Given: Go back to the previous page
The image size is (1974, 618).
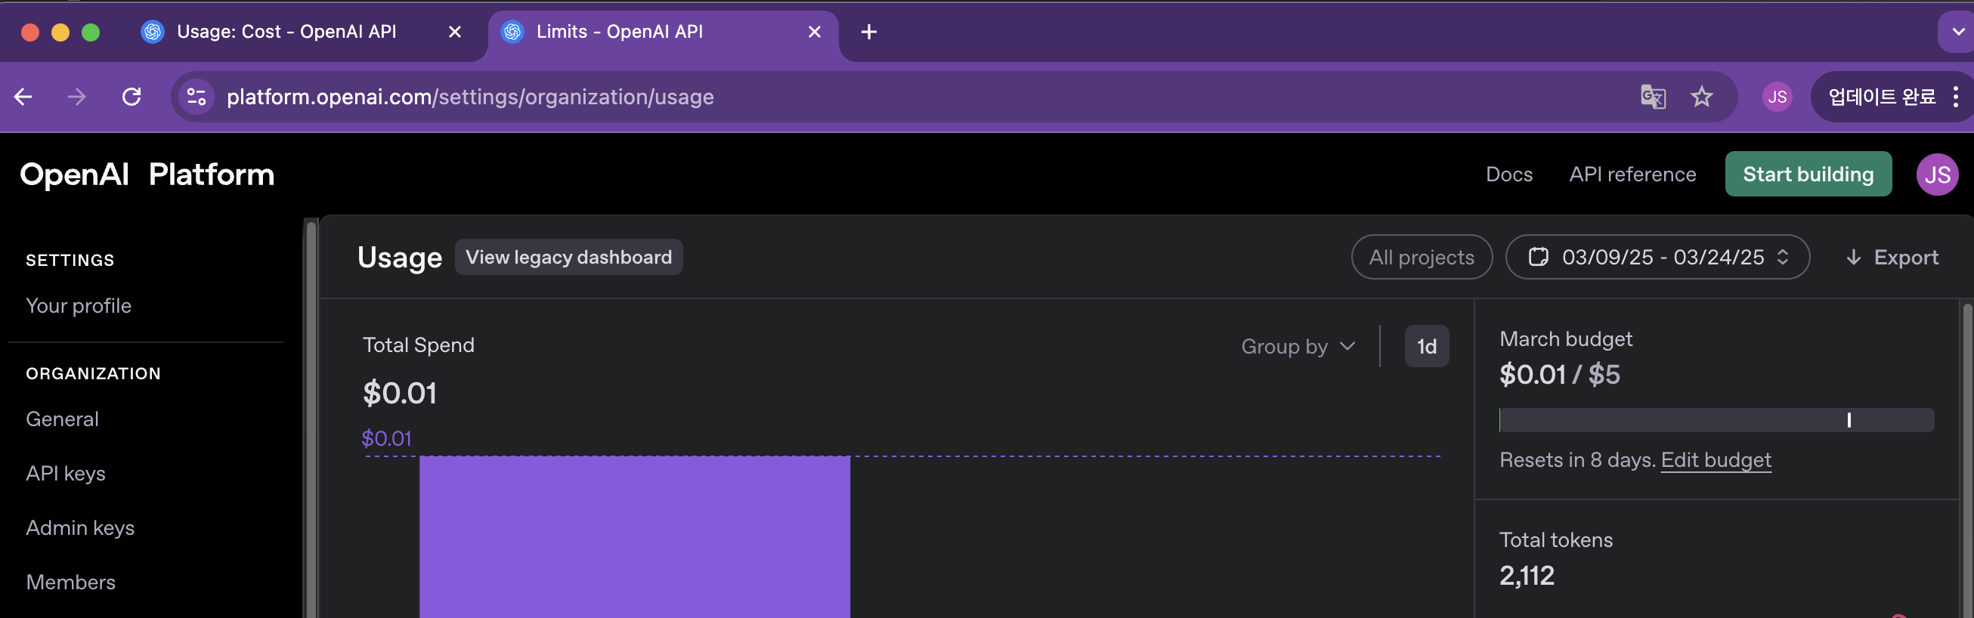Looking at the screenshot, I should coord(23,97).
